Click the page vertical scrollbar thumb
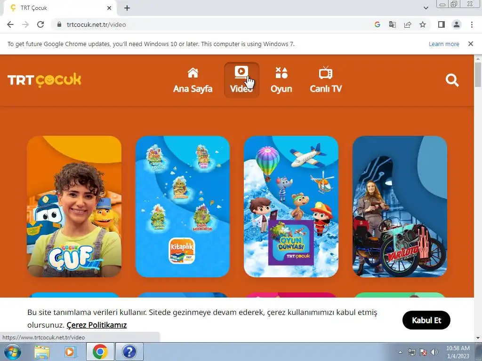482x361 pixels. pyautogui.click(x=478, y=74)
